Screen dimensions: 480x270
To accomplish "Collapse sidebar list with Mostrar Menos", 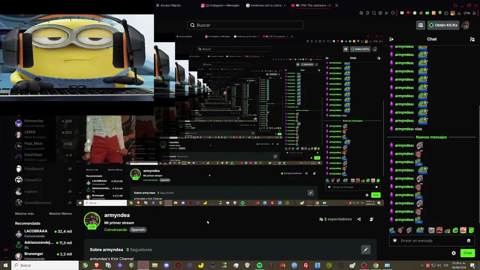I will tap(60, 214).
